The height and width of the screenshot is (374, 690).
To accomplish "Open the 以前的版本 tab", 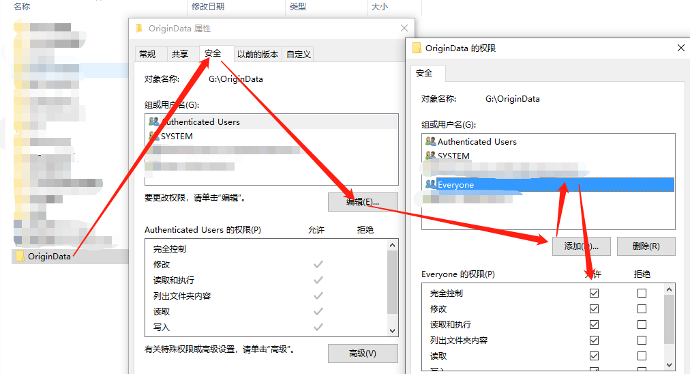I will pyautogui.click(x=258, y=54).
